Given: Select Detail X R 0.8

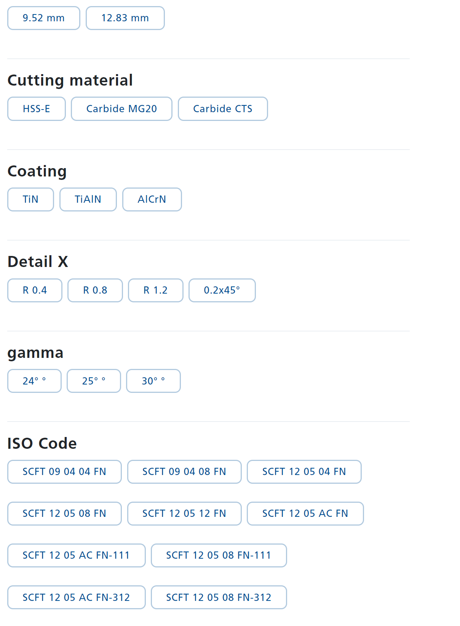Looking at the screenshot, I should [x=95, y=290].
